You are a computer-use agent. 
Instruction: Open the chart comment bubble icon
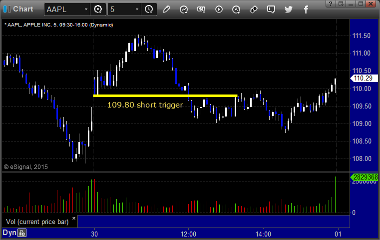[271, 9]
